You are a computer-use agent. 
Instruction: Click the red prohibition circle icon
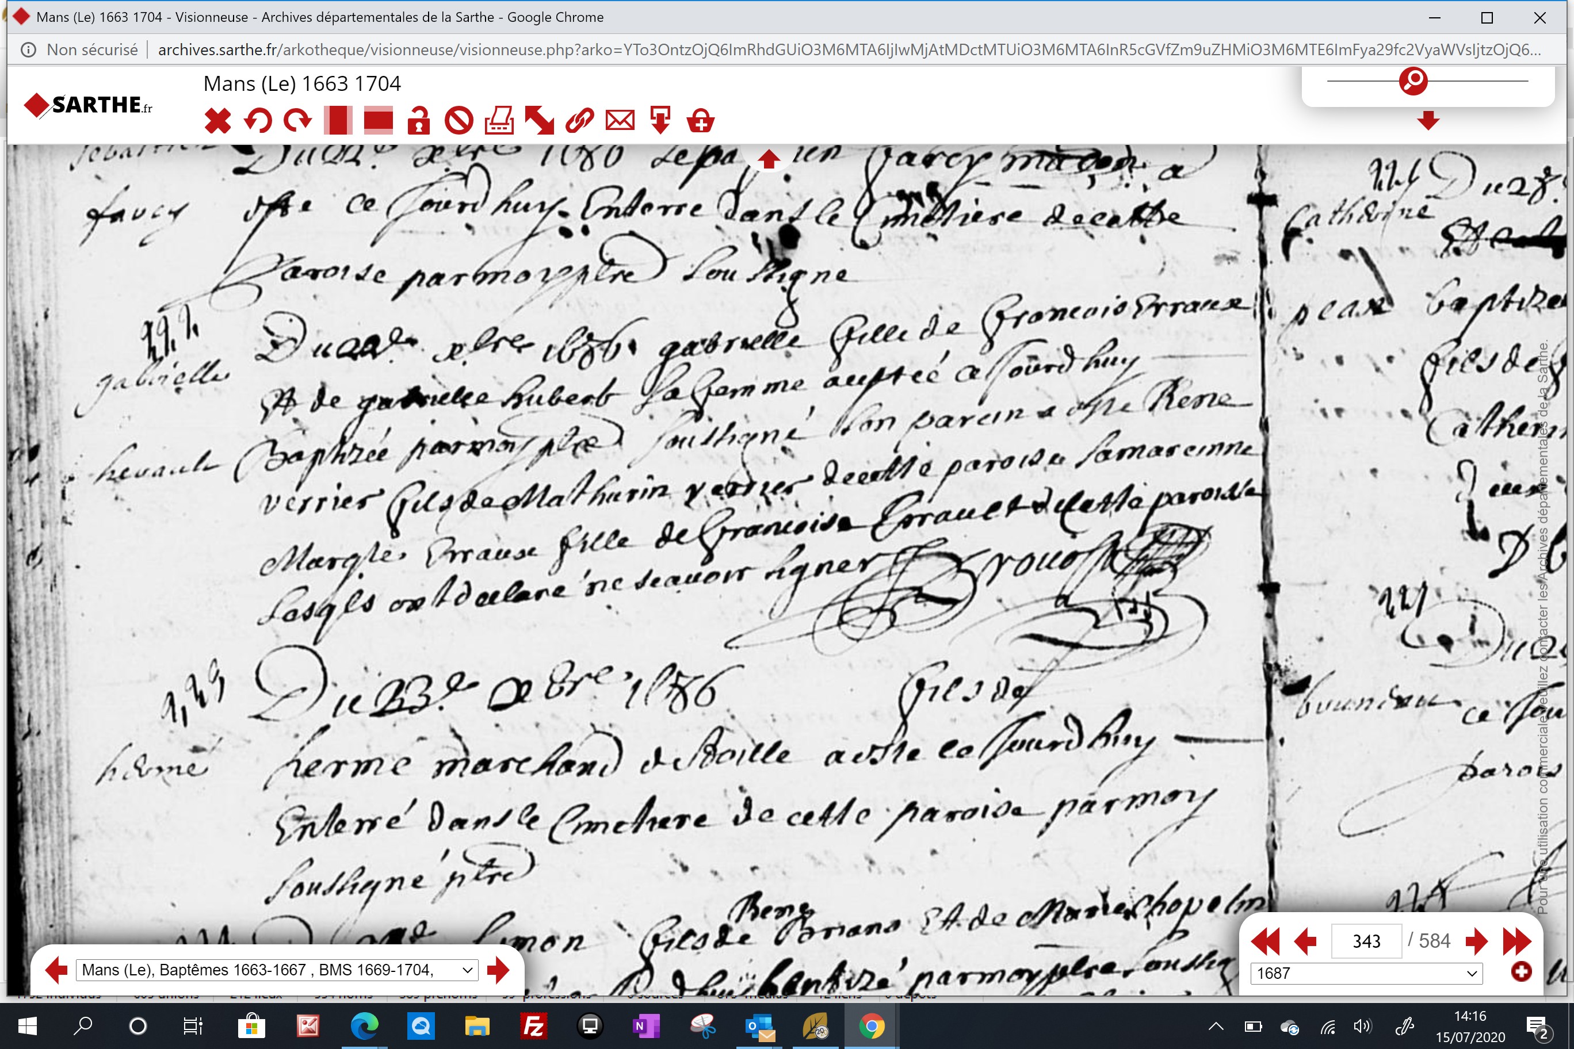point(459,121)
